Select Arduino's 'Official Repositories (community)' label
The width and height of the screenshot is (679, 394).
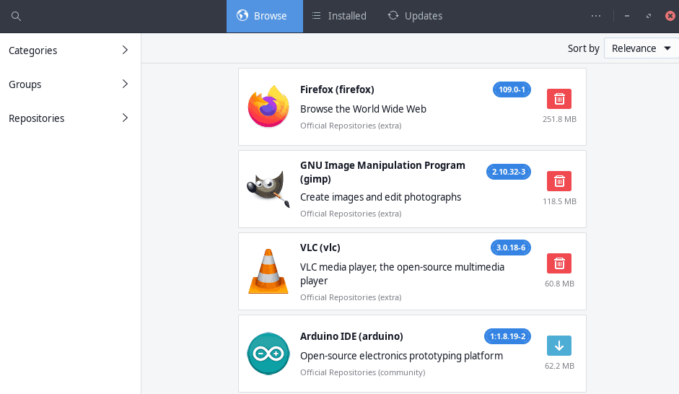tap(363, 372)
